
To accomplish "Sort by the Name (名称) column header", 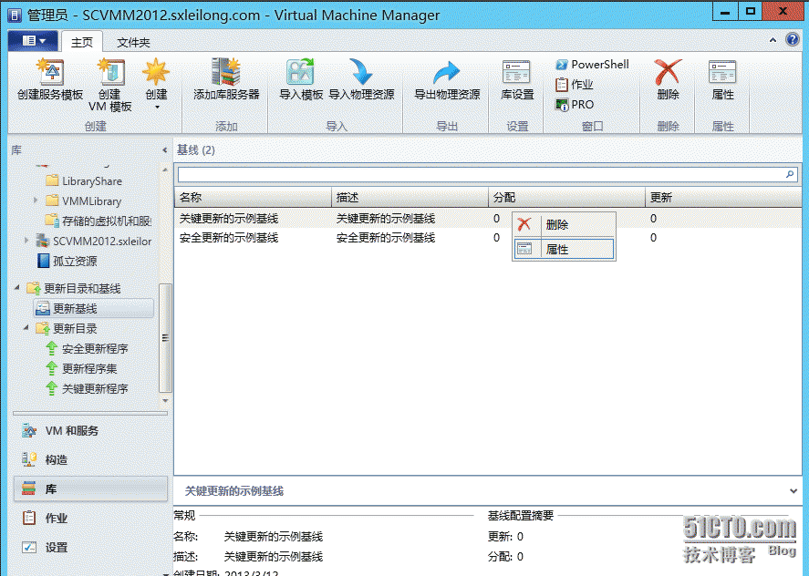I will [x=253, y=198].
